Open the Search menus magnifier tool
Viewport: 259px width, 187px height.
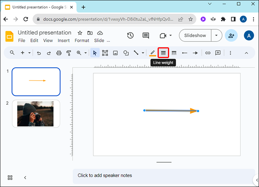[x=12, y=53]
